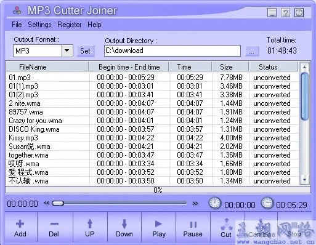Click the 0% conversion progress bar
Viewport: 316px width, 245px height.
point(158,190)
